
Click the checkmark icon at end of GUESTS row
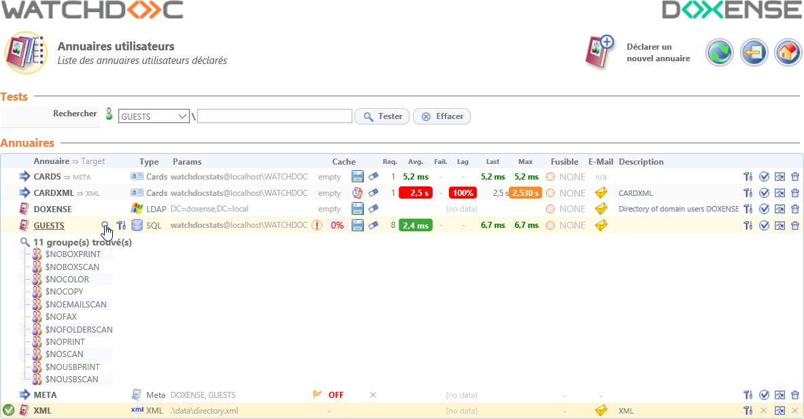[764, 226]
